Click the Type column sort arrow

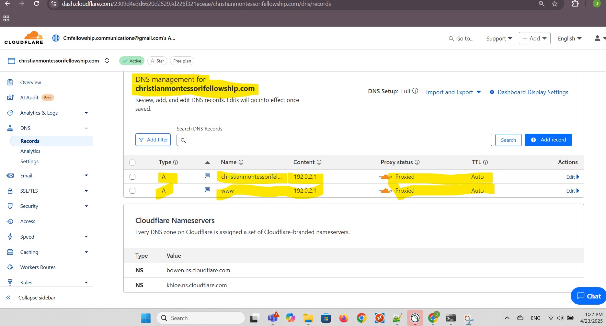coord(208,163)
